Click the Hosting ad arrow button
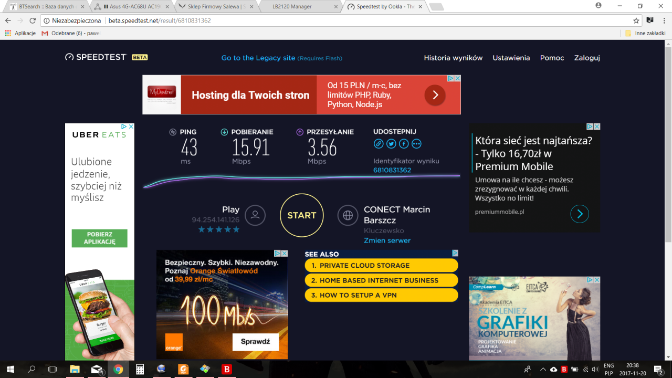Screen dimensions: 672x378 [x=435, y=95]
